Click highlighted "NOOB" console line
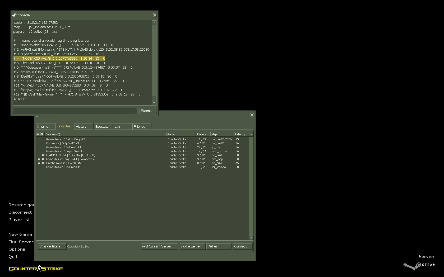Viewport: 444px width, 277px height. [x=59, y=59]
